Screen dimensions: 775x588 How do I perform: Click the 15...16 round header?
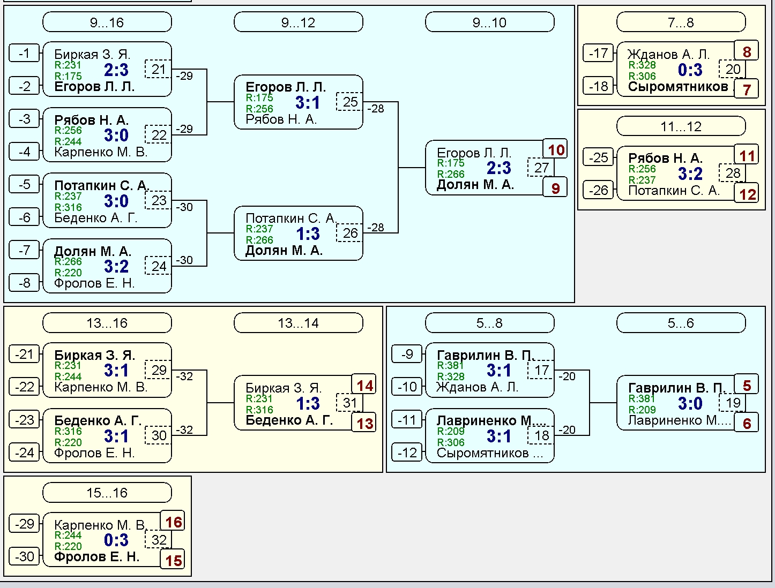pos(107,493)
